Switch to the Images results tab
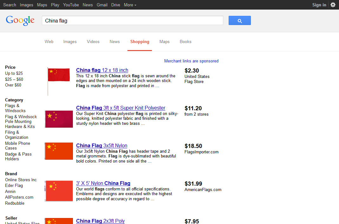339x224 pixels. coord(70,42)
